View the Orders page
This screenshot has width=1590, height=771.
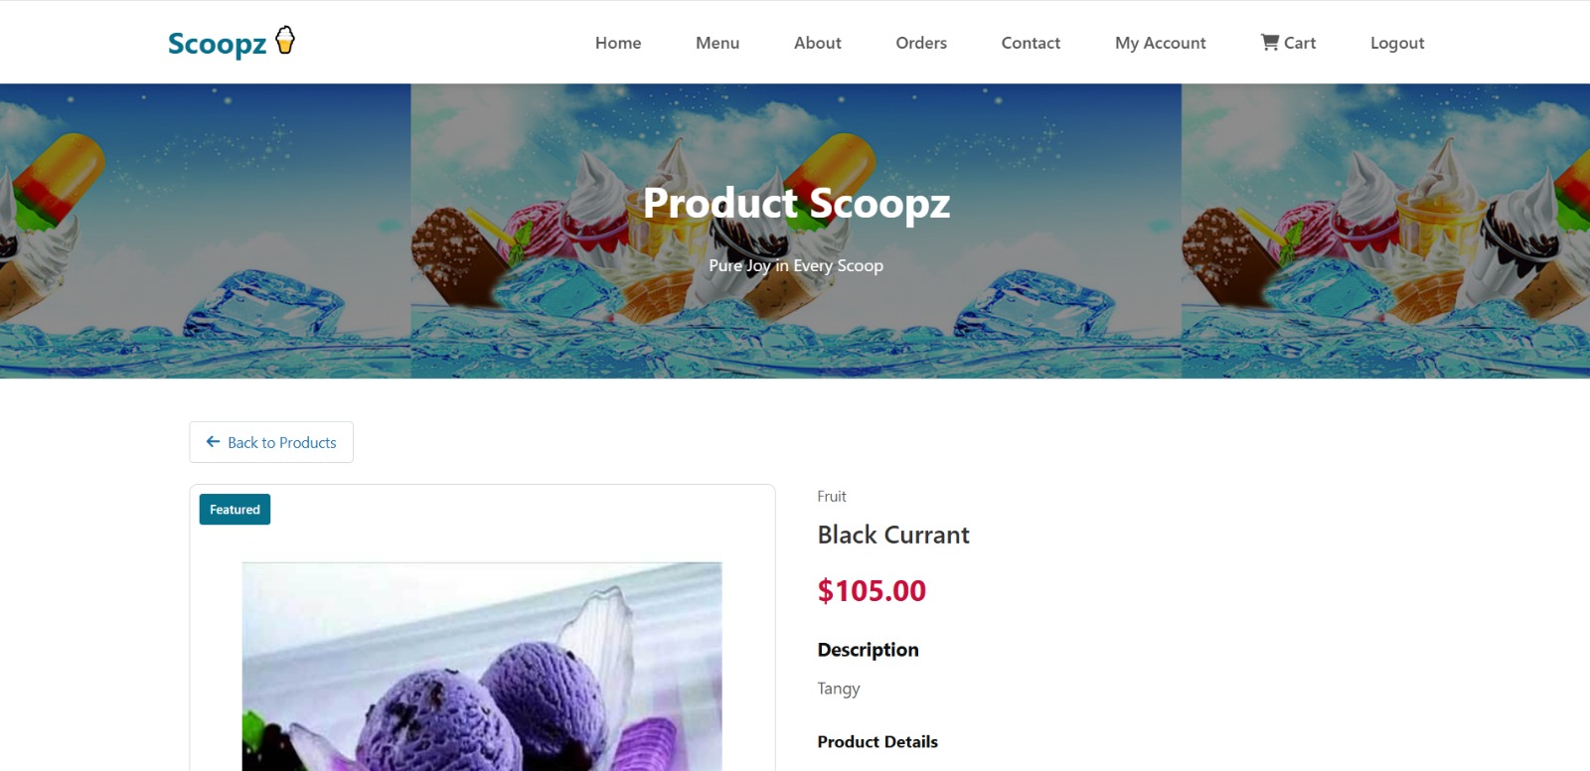point(921,43)
